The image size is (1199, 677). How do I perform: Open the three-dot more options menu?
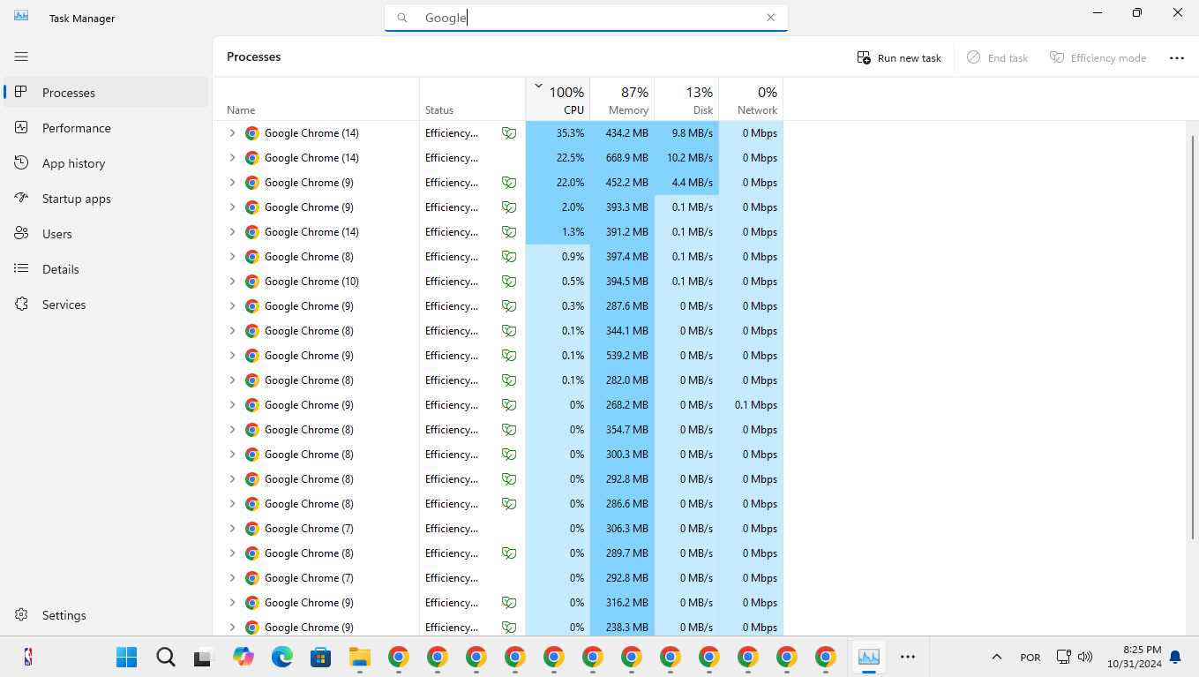[1177, 57]
